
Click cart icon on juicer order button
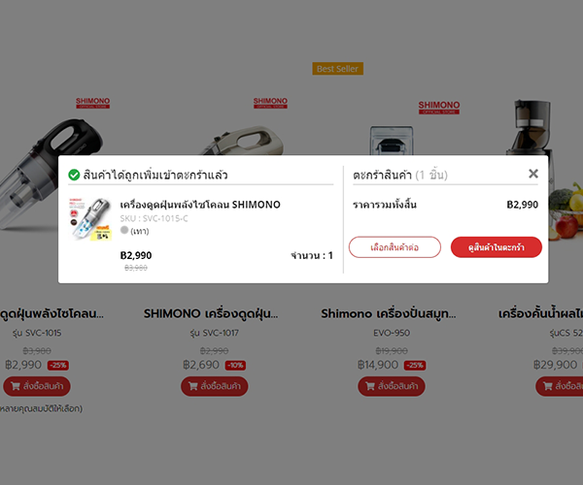coord(548,386)
